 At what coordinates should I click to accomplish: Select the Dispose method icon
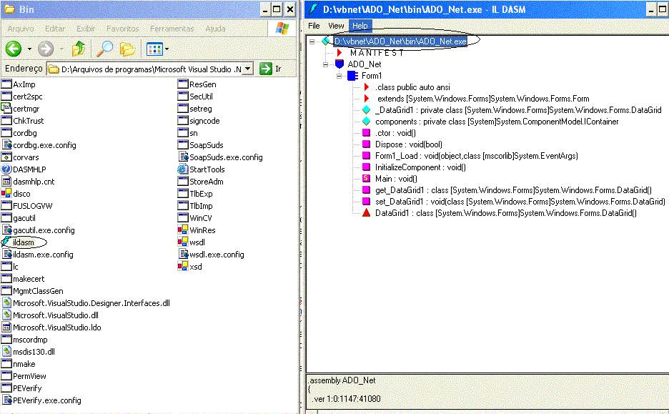pyautogui.click(x=366, y=144)
